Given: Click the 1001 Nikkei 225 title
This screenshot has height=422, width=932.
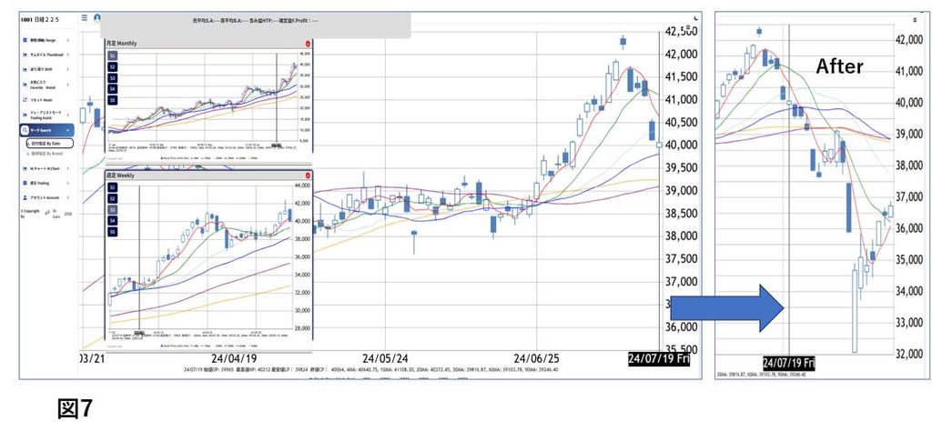Looking at the screenshot, I should tap(40, 20).
